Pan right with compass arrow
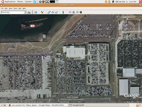The image size is (142, 107). [x=131, y=30]
